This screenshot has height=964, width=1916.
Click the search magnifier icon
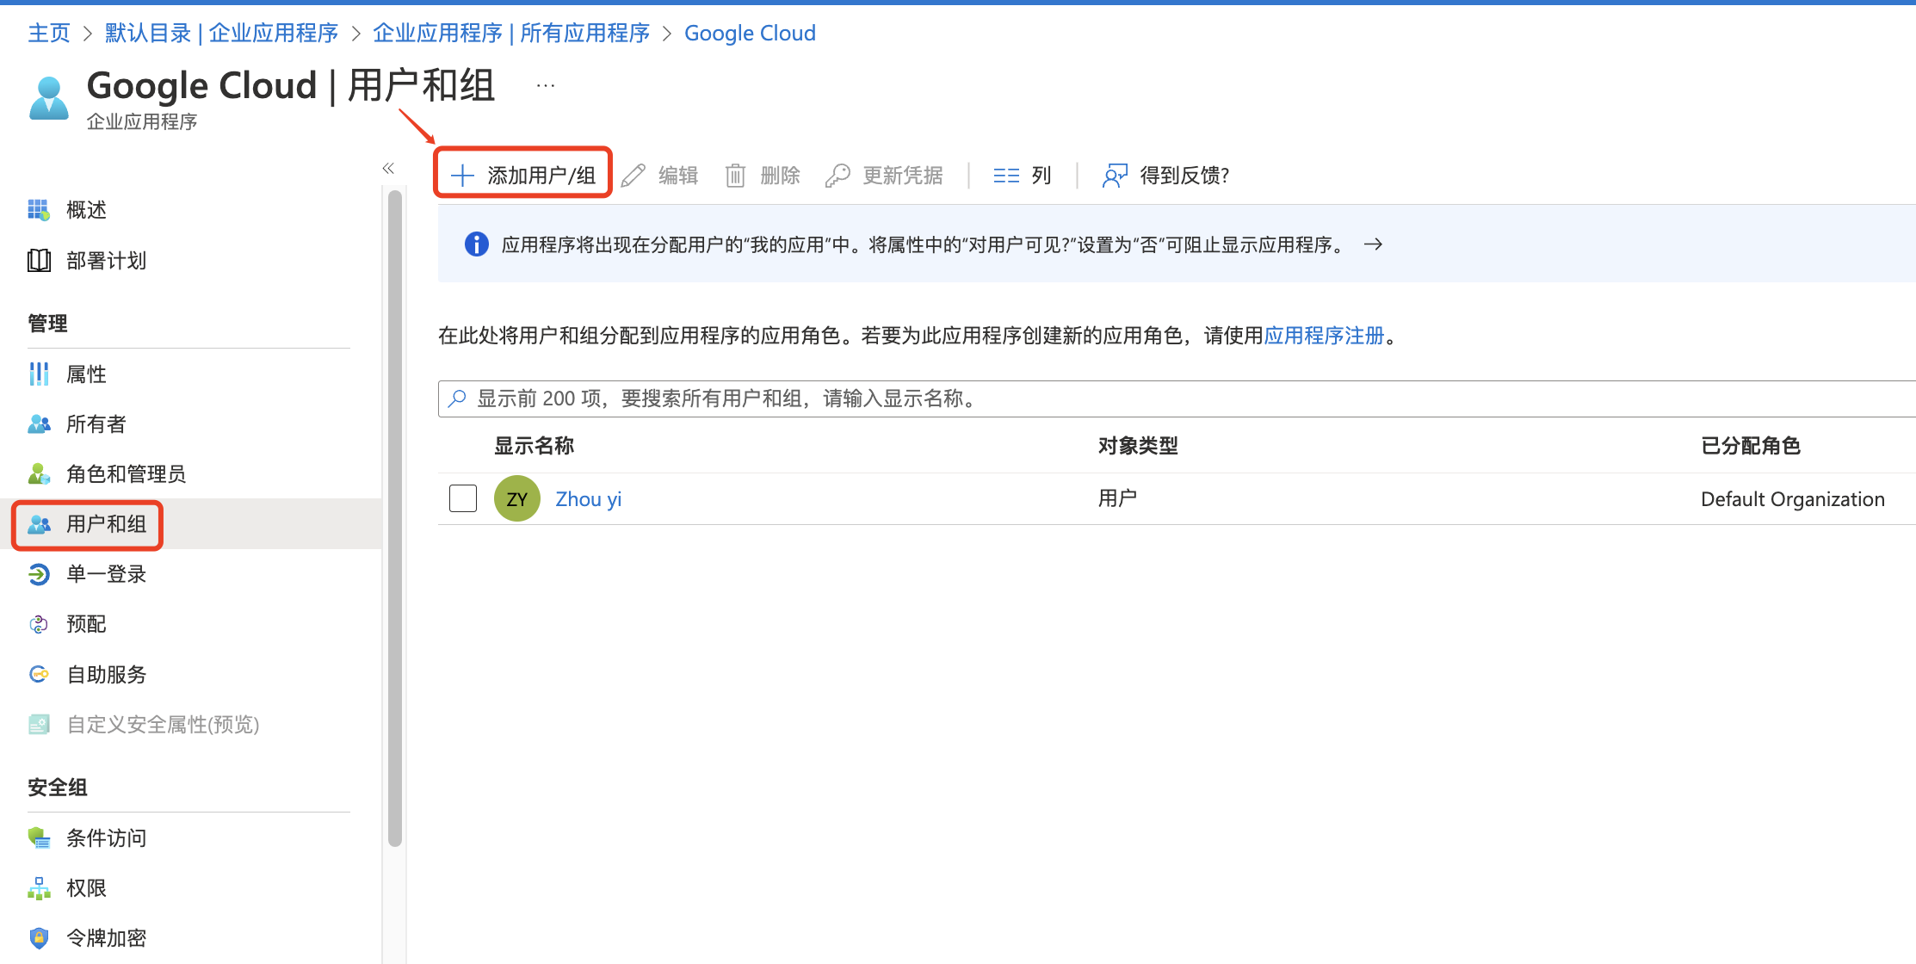[x=457, y=399]
